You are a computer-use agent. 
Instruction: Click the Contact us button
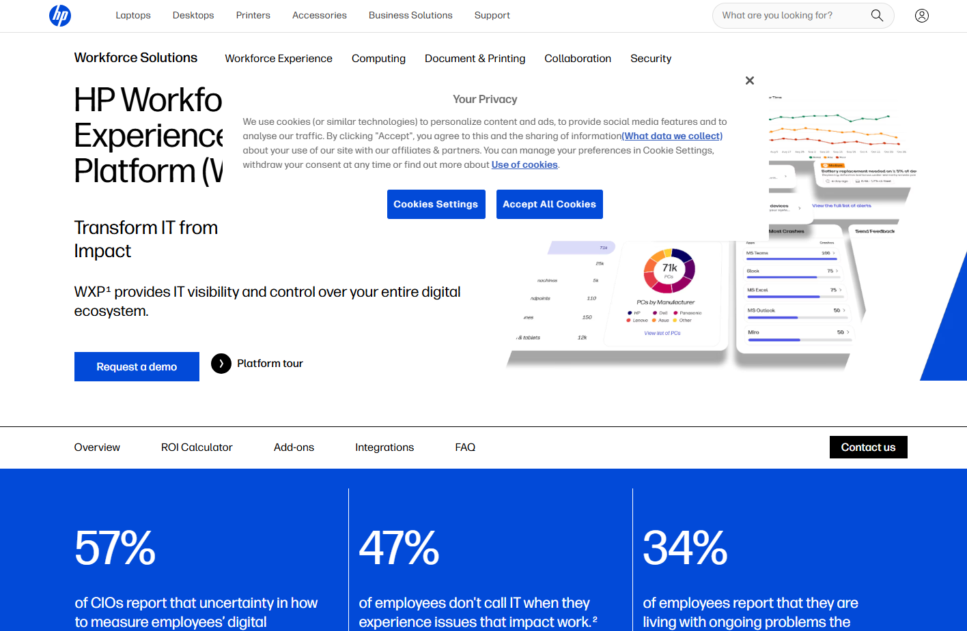tap(869, 447)
